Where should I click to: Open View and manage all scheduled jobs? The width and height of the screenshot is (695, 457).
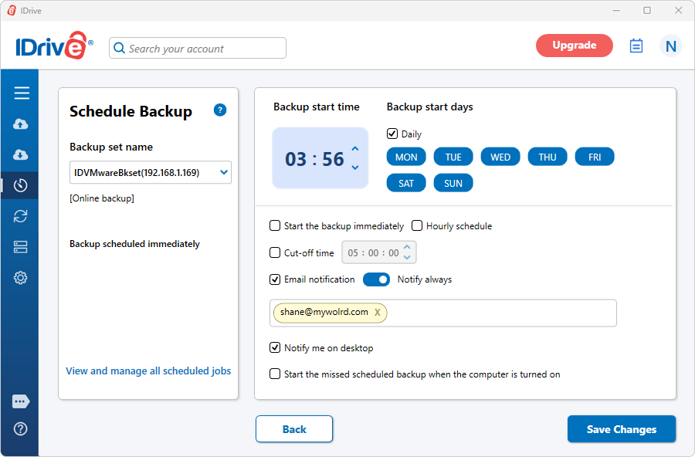pos(148,371)
